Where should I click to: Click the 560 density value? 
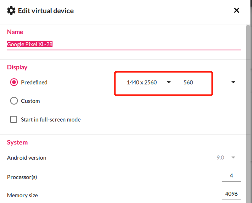click(x=188, y=83)
